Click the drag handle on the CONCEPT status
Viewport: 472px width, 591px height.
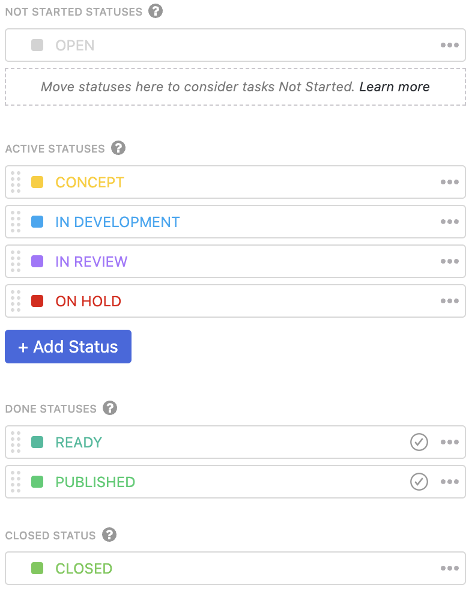pos(16,181)
